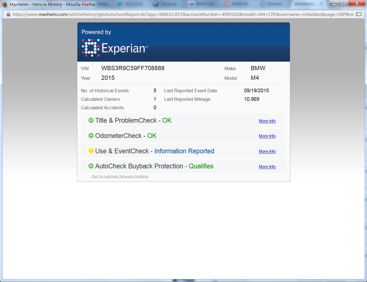Image resolution: width=367 pixels, height=282 pixels.
Task: Click the green check icon beside AutoCheck Buyback Protection
Action: pos(91,166)
